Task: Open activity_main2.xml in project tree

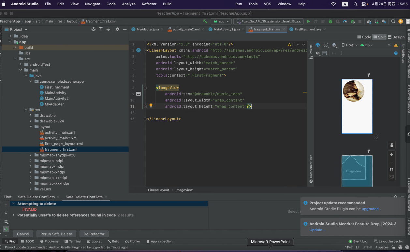Action: (61, 138)
